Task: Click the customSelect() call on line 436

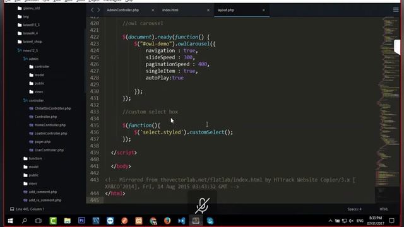Action: pos(211,132)
